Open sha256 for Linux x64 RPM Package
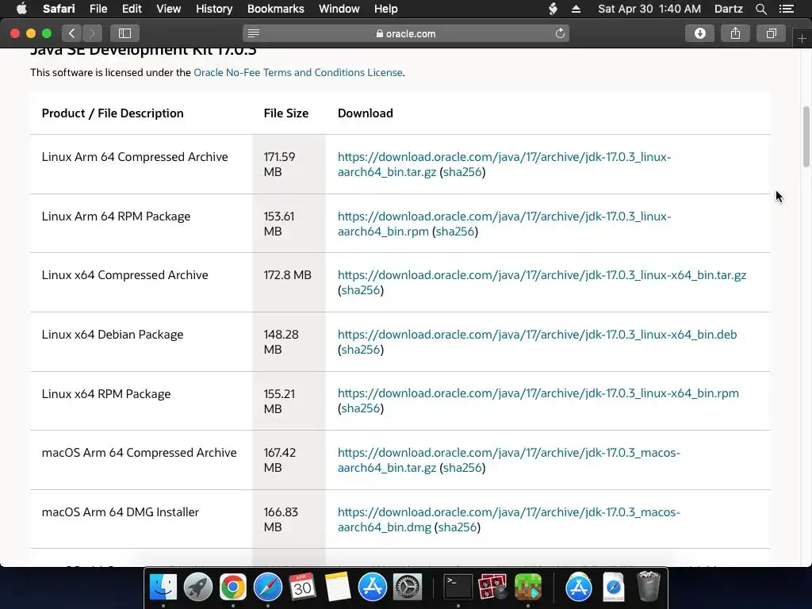 click(x=361, y=408)
